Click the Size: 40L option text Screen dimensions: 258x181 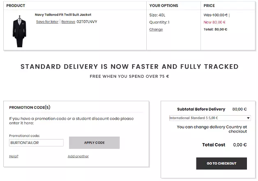(157, 15)
